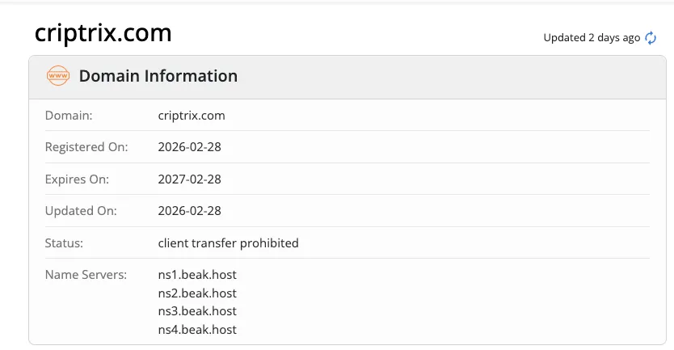Image resolution: width=674 pixels, height=350 pixels.
Task: Click the Domain: field label
Action: click(69, 116)
